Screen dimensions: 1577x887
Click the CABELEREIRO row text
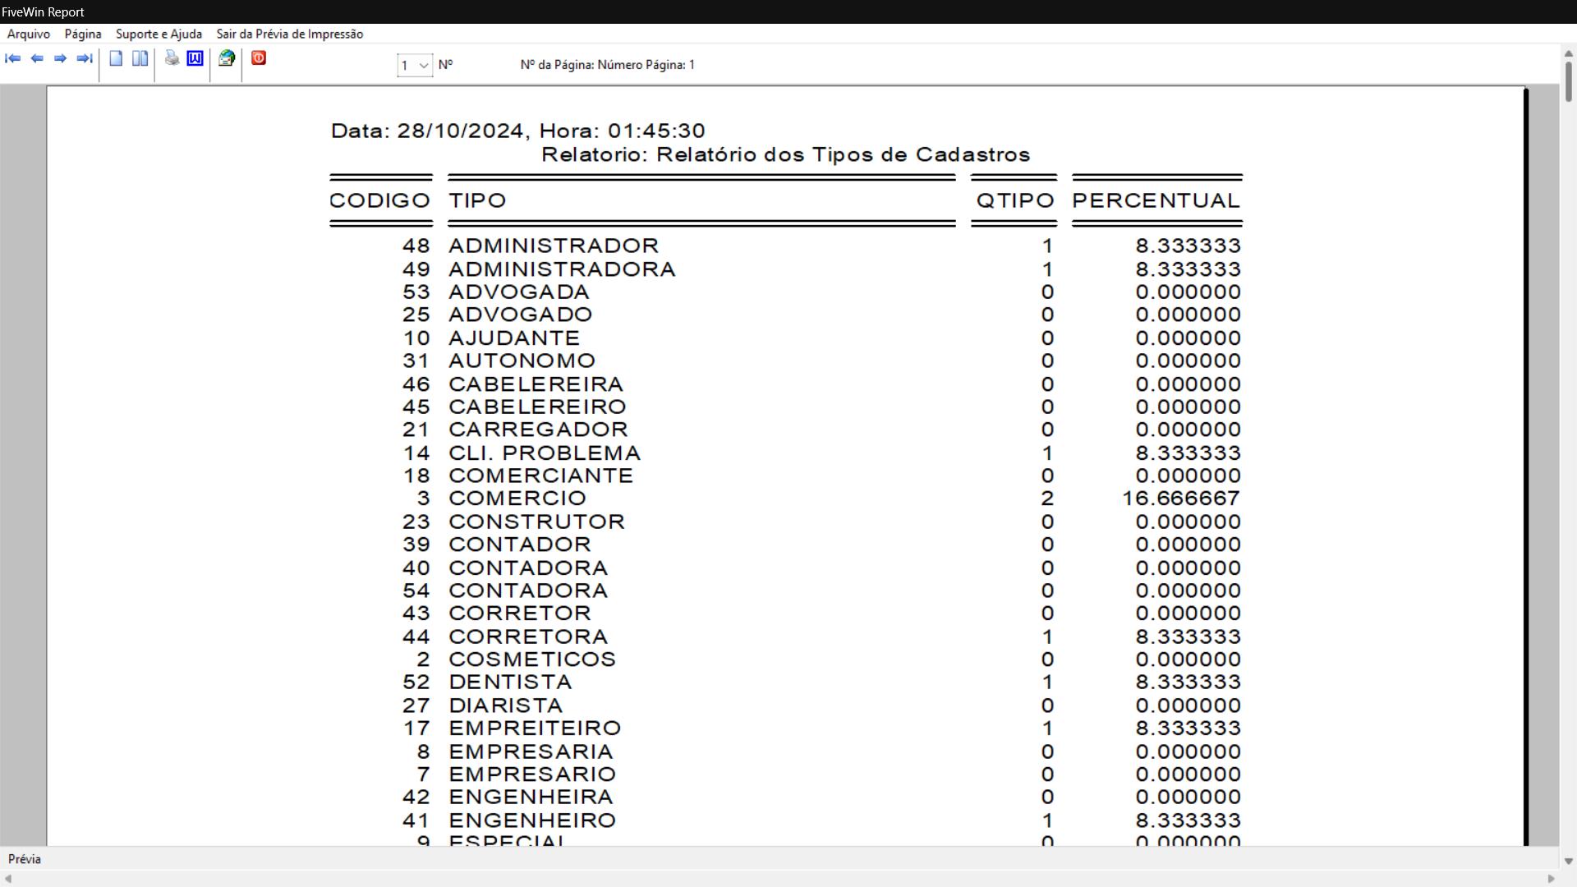pos(538,407)
